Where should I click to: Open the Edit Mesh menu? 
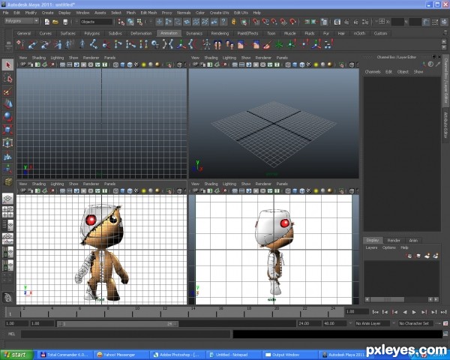click(x=148, y=13)
